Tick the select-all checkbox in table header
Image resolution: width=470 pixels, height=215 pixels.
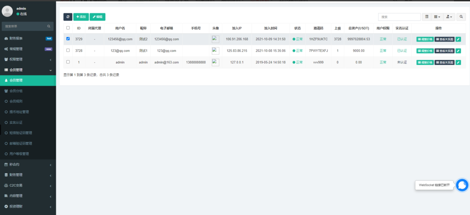click(68, 28)
